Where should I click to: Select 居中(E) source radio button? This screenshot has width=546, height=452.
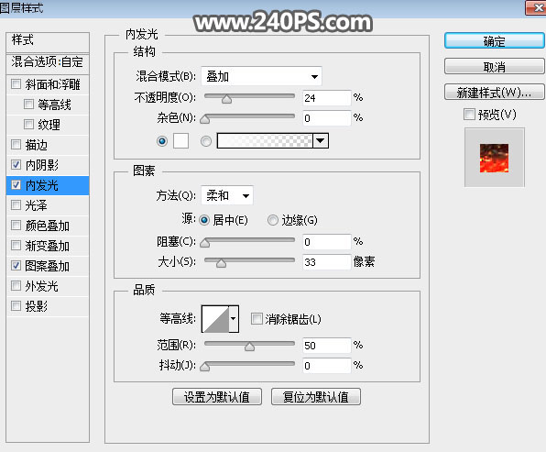[204, 220]
